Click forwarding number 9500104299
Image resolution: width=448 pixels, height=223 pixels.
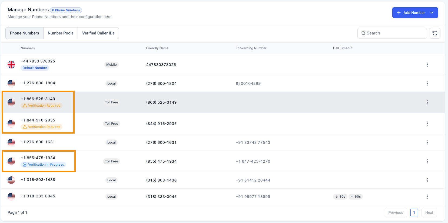[x=248, y=83]
